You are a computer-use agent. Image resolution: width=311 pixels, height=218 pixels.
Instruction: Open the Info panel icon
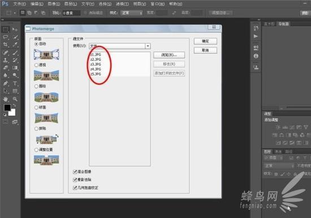256,56
